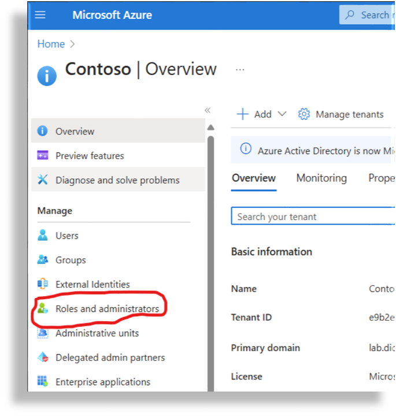Collapse the left navigation pane

pos(207,110)
